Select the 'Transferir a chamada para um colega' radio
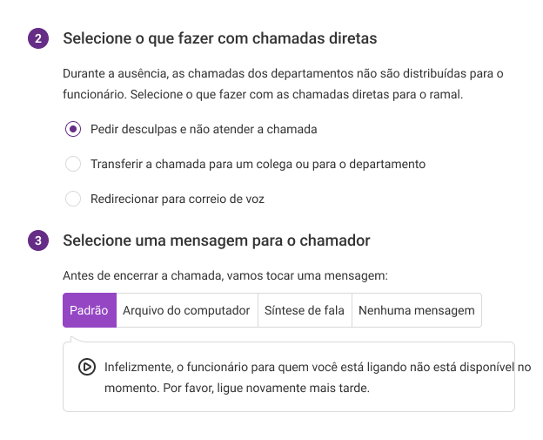543x440 pixels. coord(73,164)
